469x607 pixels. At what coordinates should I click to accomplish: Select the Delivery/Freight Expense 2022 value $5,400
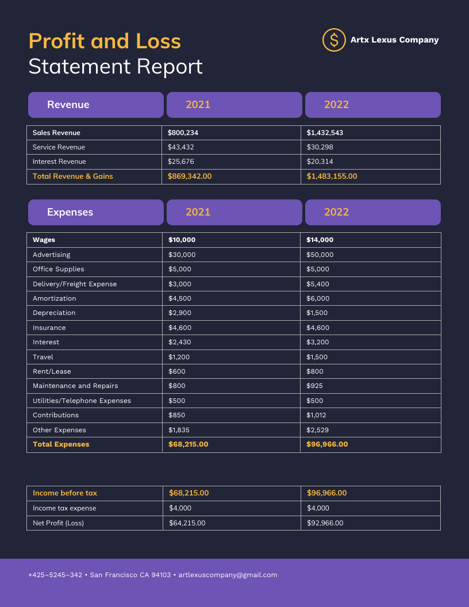click(318, 284)
